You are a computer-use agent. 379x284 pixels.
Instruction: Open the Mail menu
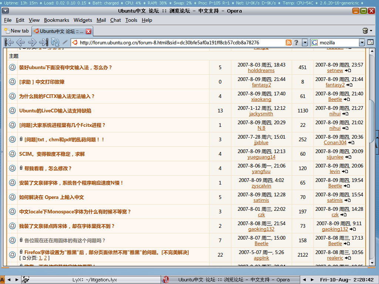pyautogui.click(x=101, y=20)
